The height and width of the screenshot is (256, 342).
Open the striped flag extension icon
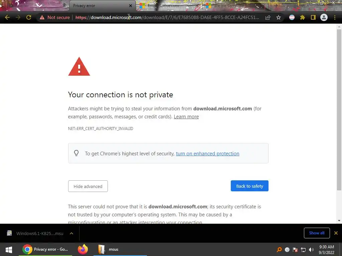point(292,17)
